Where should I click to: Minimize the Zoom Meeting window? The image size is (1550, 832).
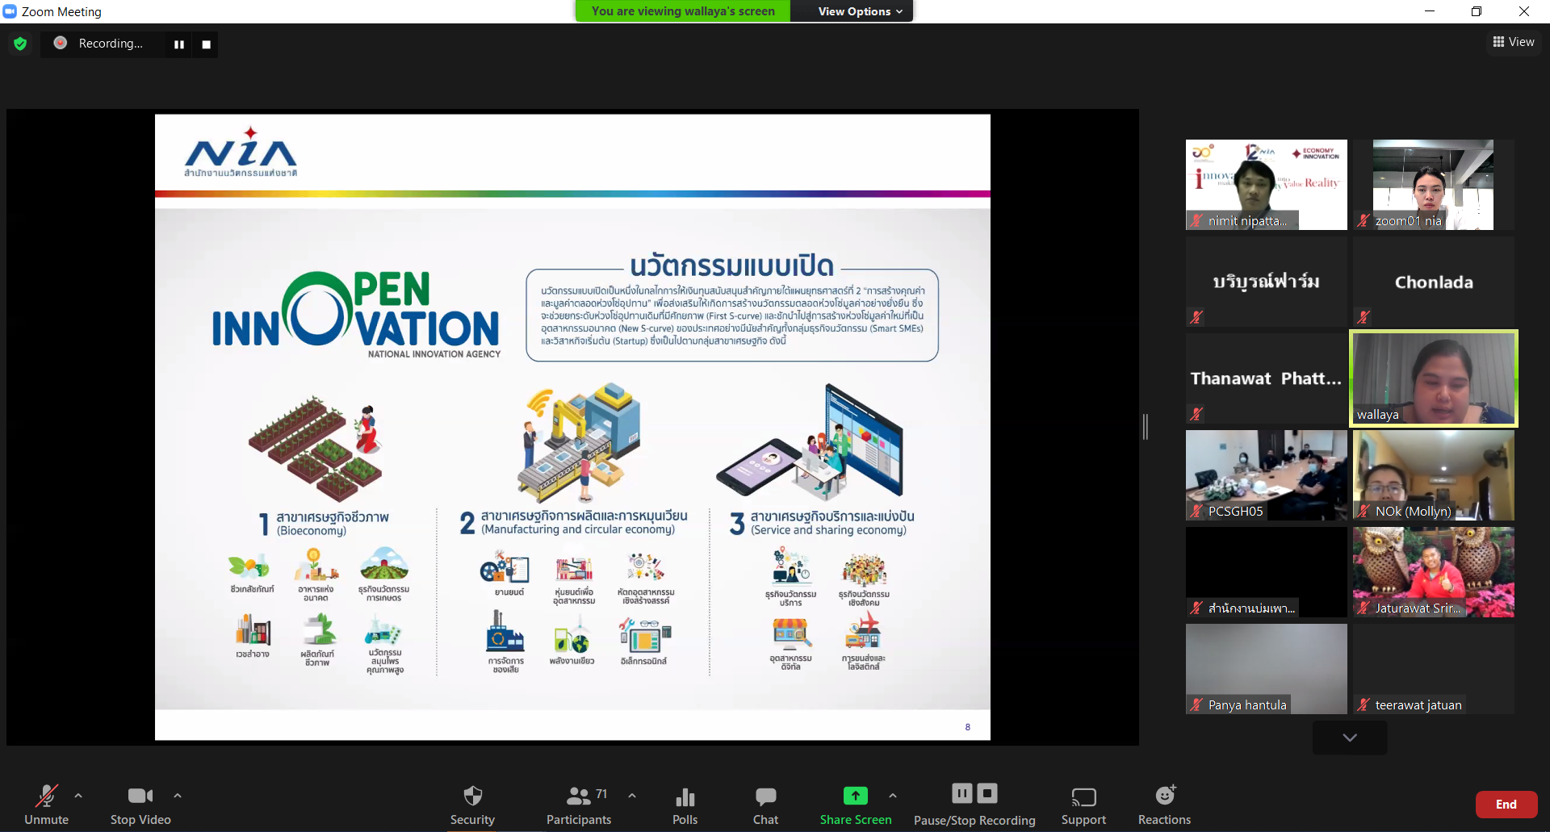(1430, 11)
